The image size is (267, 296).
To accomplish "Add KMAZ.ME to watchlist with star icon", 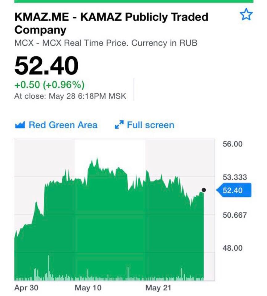I will point(246,15).
